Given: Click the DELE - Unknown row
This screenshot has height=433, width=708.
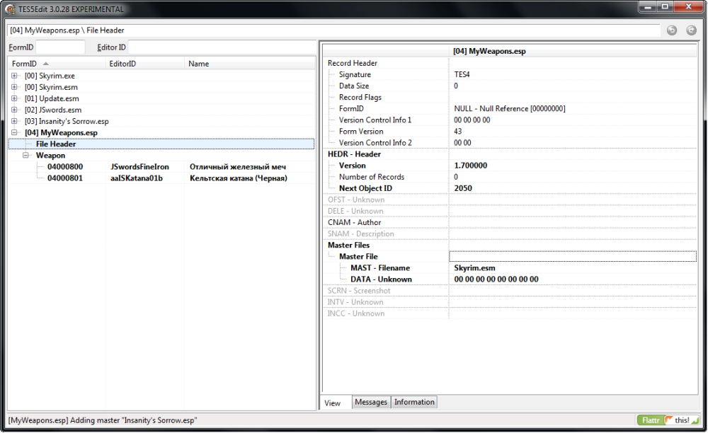Looking at the screenshot, I should [x=510, y=211].
